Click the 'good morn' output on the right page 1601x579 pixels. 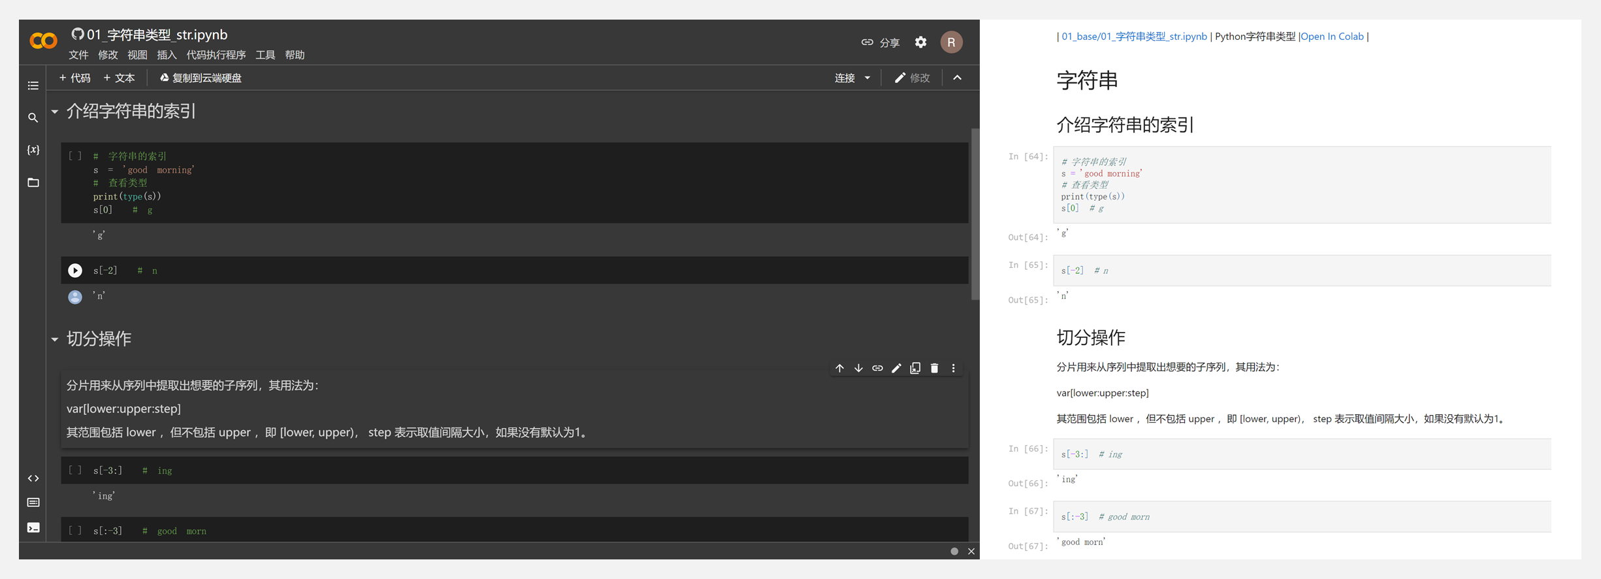pos(1081,542)
